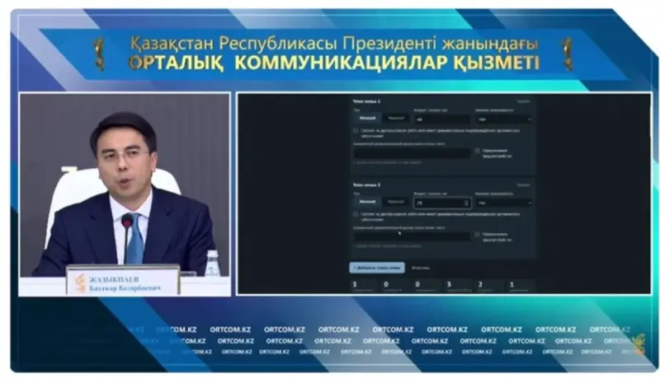Focus the age field showing 29 for member 3

pos(442,203)
